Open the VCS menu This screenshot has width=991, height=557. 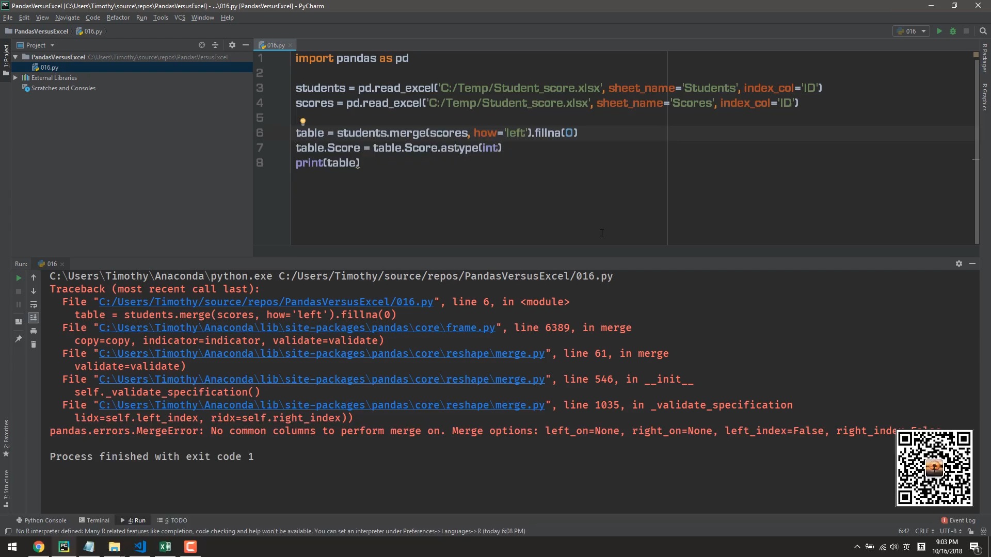180,18
